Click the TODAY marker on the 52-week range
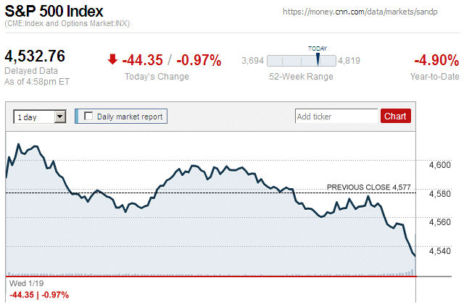Screen dimensions: 464x304 pos(318,59)
